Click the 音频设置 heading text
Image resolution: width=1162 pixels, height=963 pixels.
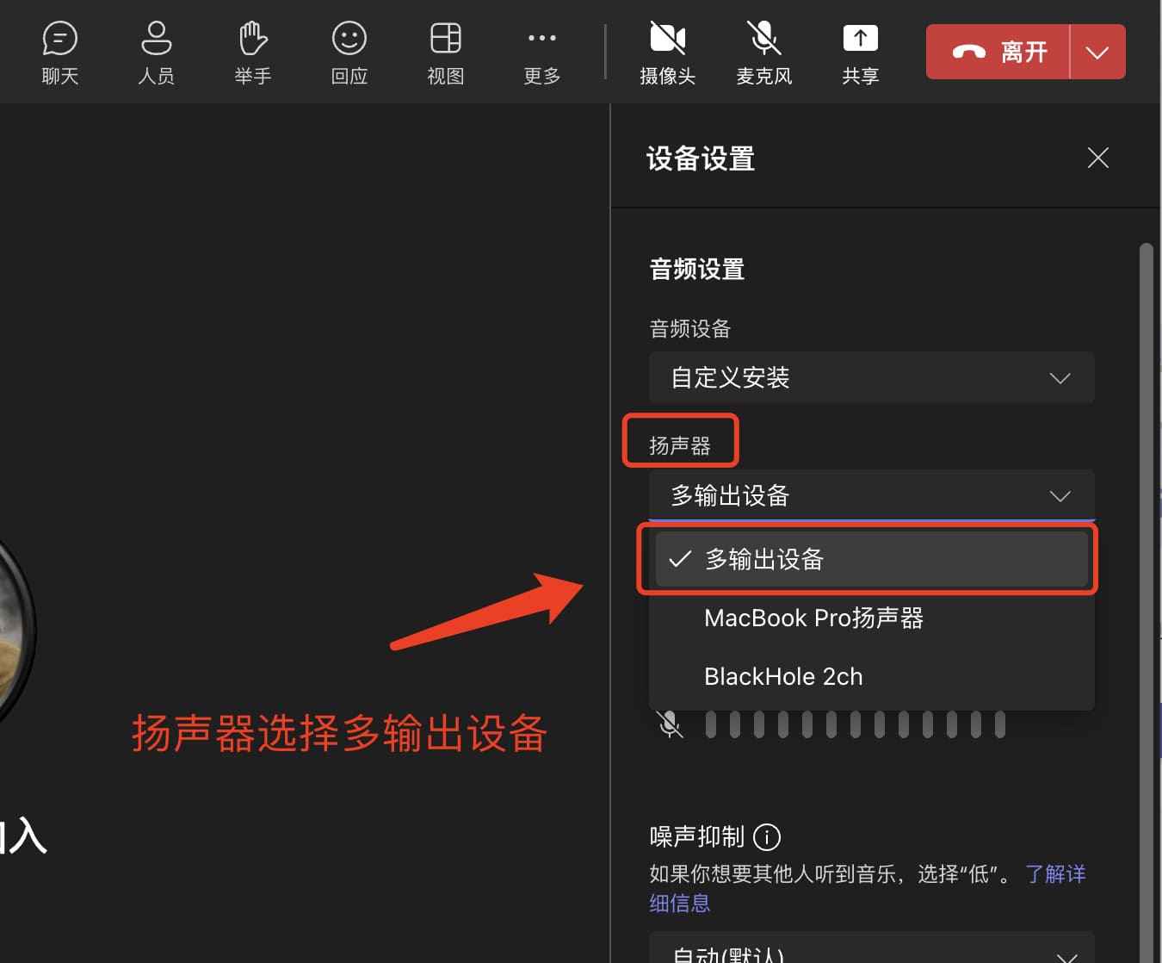[696, 270]
